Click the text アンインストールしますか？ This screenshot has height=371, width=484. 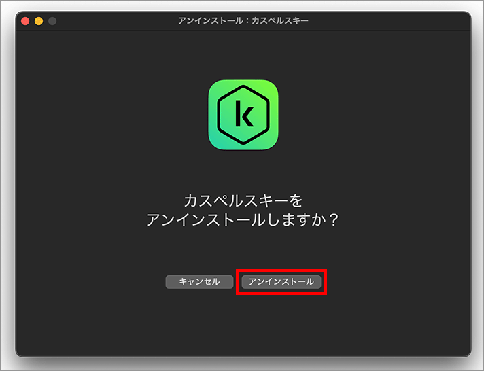click(243, 220)
